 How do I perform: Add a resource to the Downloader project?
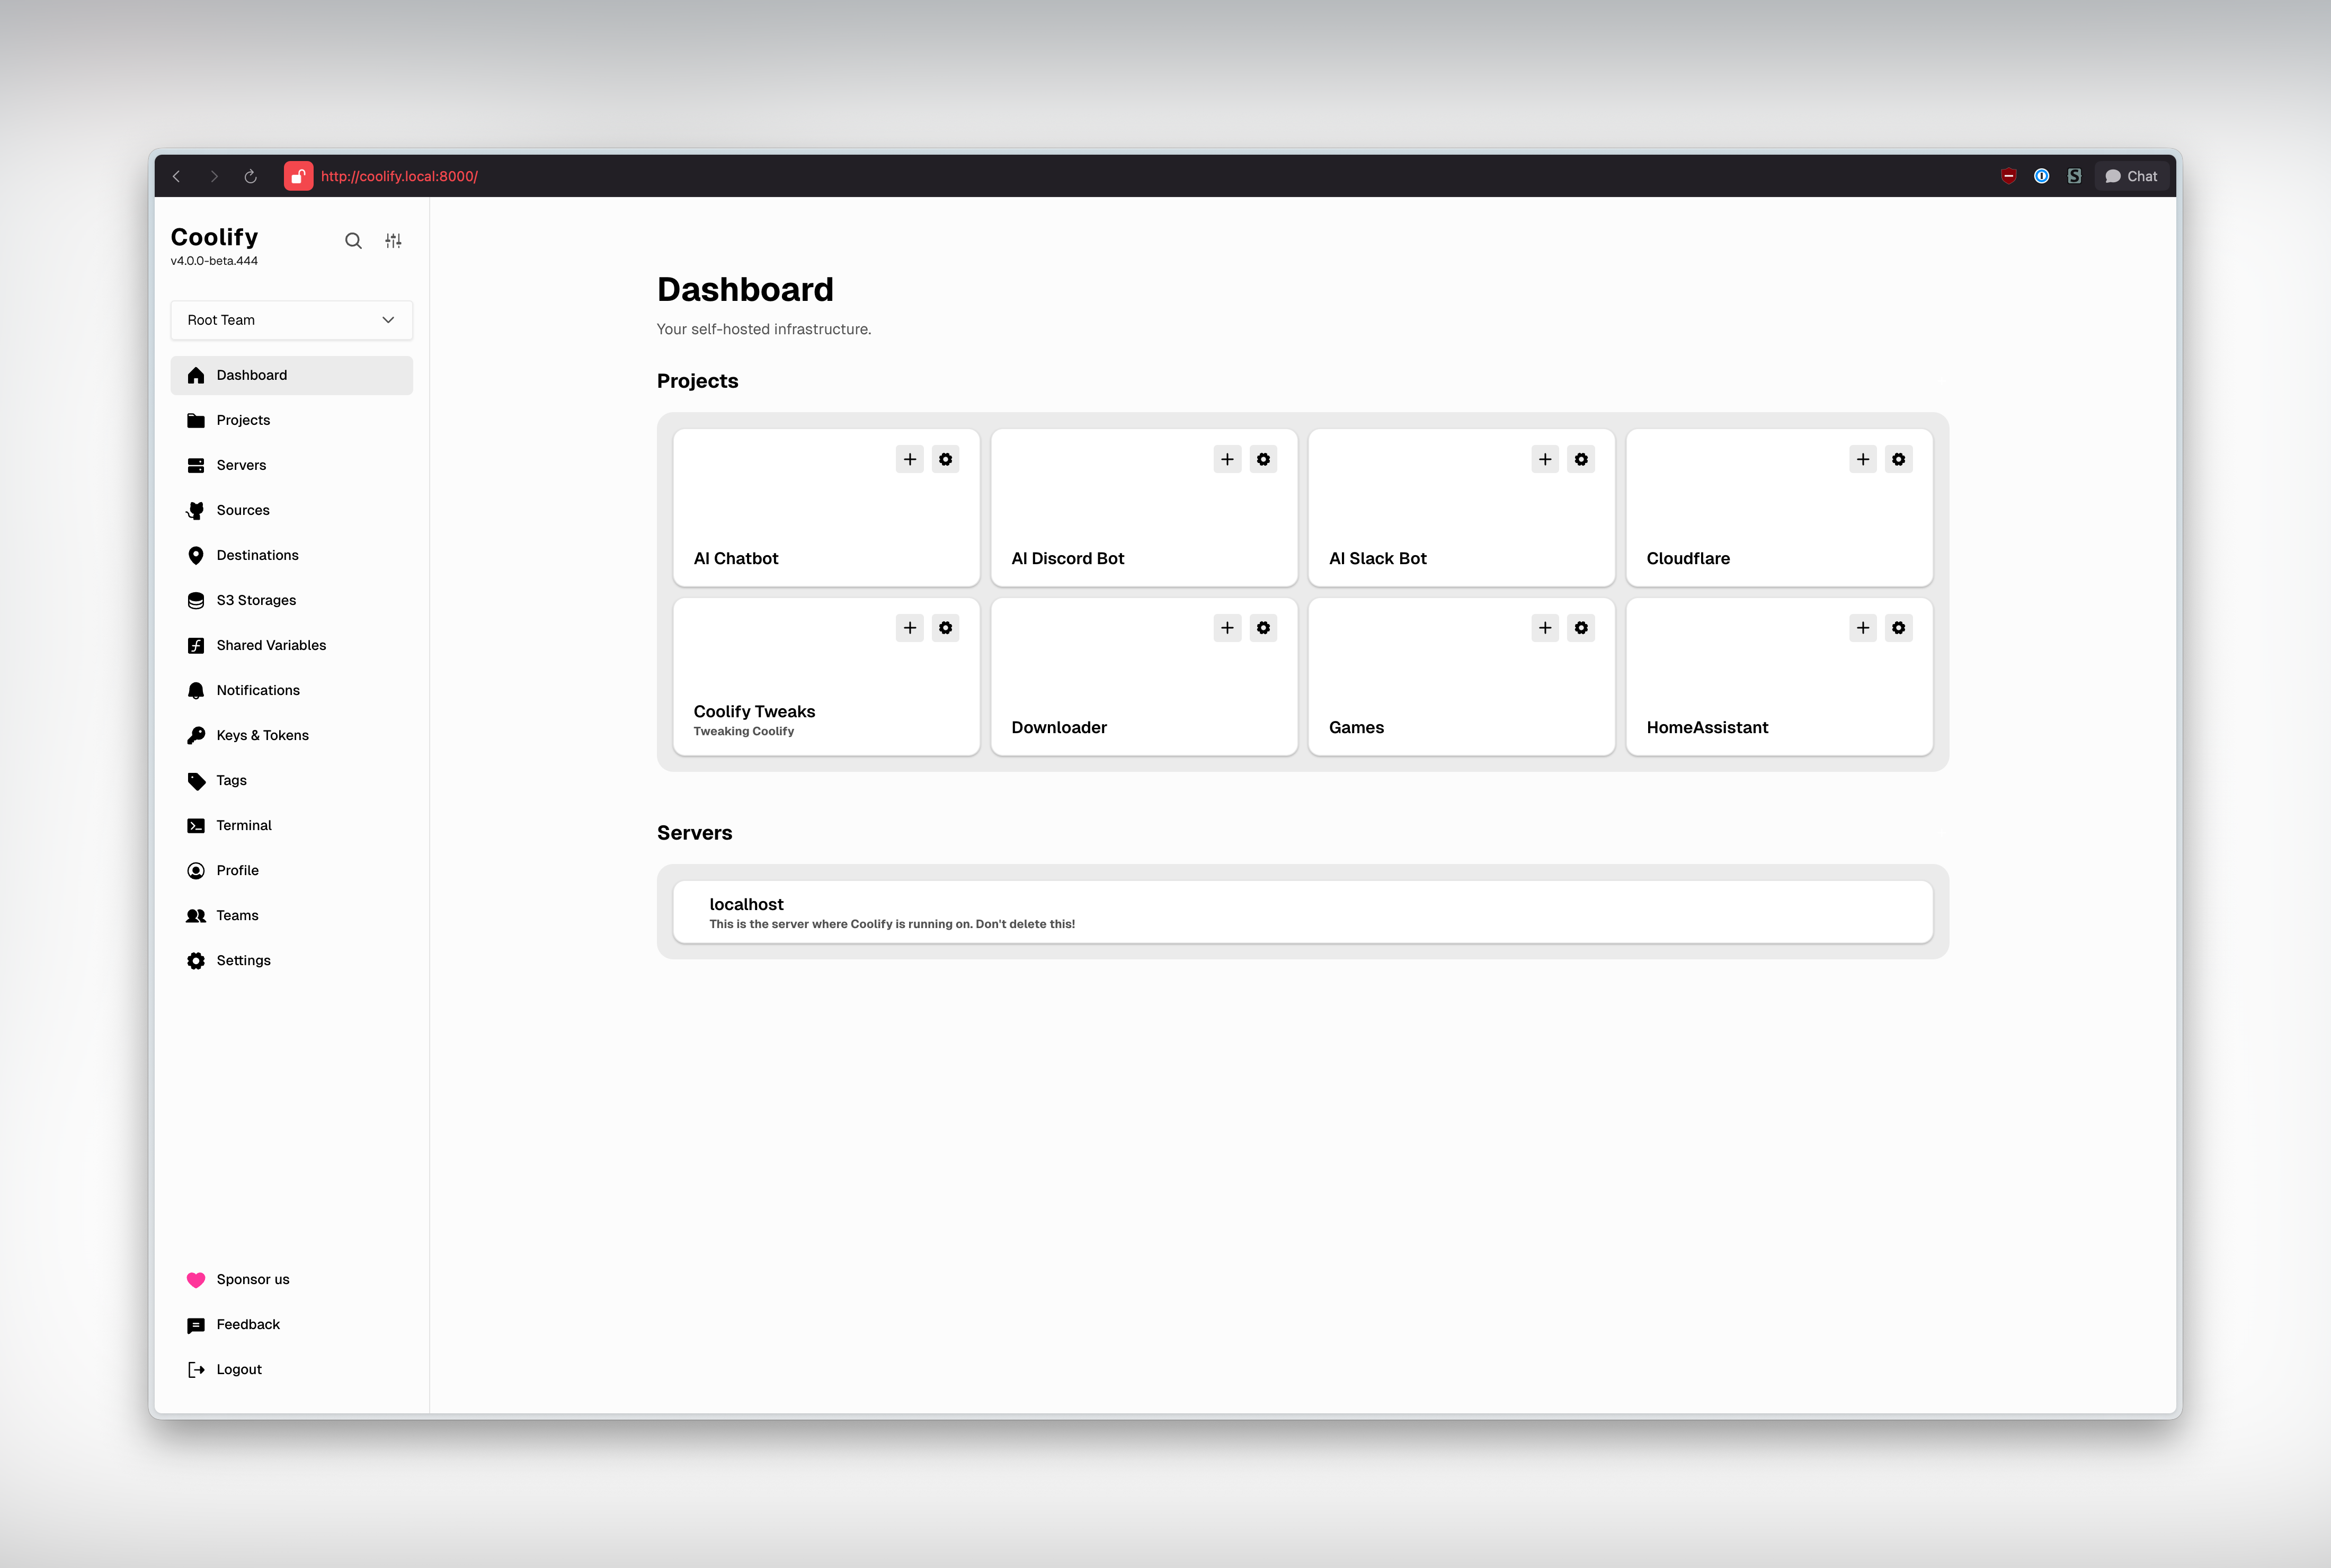tap(1227, 628)
